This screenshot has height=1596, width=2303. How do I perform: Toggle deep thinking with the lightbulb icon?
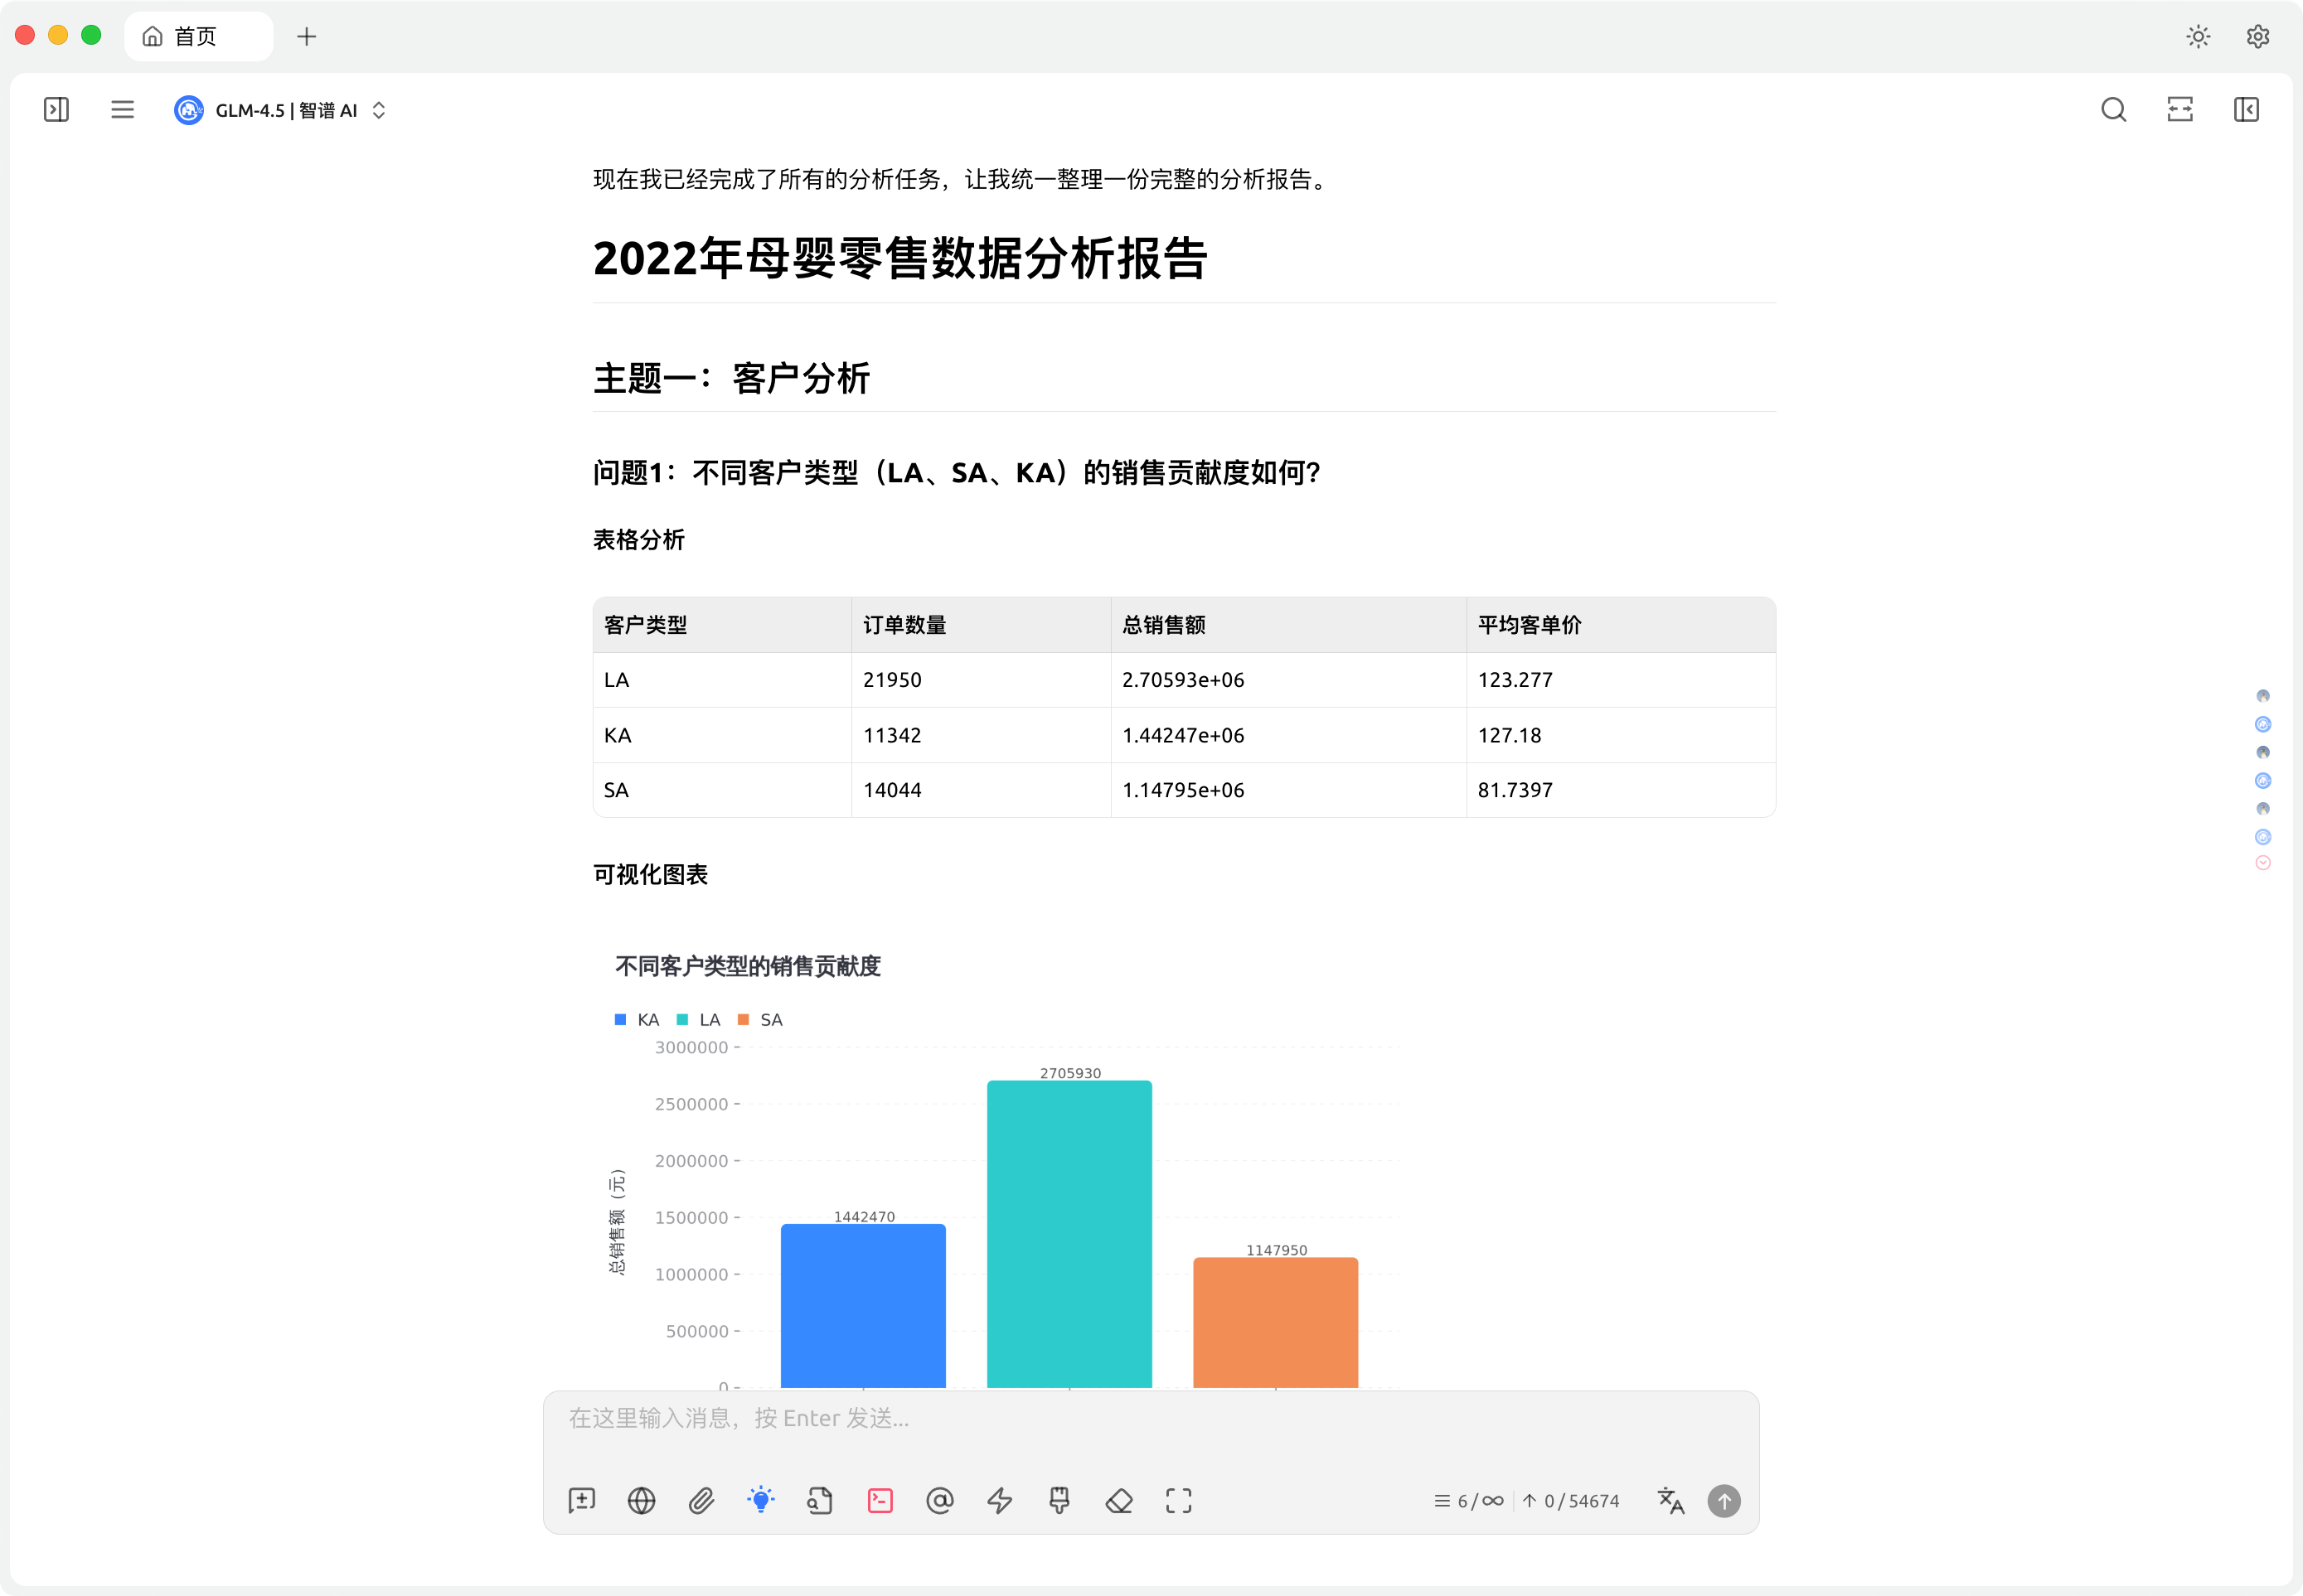[x=761, y=1500]
